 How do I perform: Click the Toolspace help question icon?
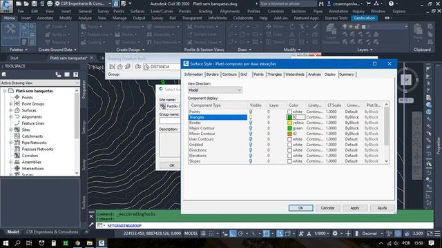pos(75,74)
